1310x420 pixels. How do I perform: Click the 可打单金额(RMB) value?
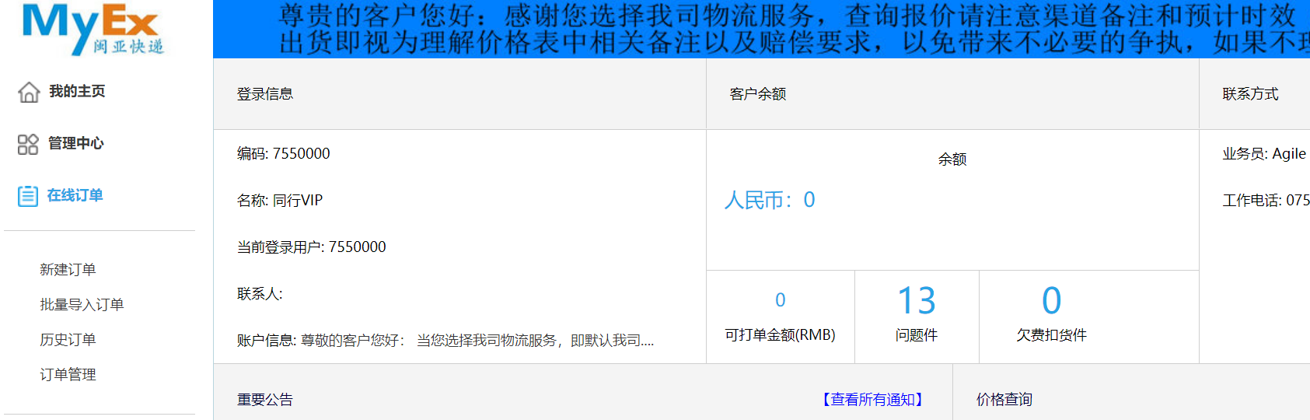coord(780,300)
